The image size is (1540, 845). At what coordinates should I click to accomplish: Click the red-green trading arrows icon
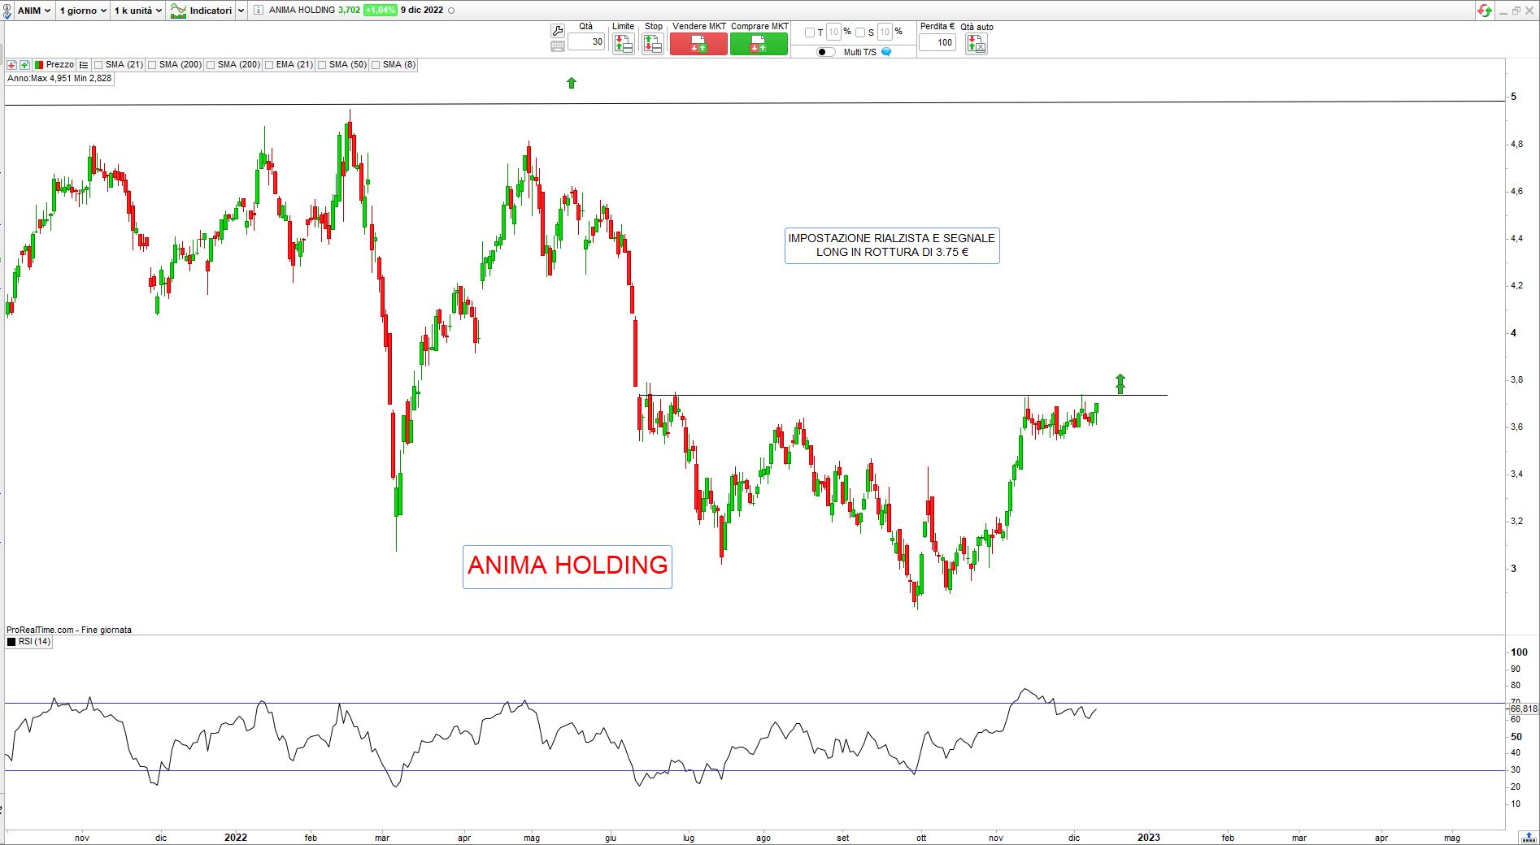click(x=1485, y=11)
